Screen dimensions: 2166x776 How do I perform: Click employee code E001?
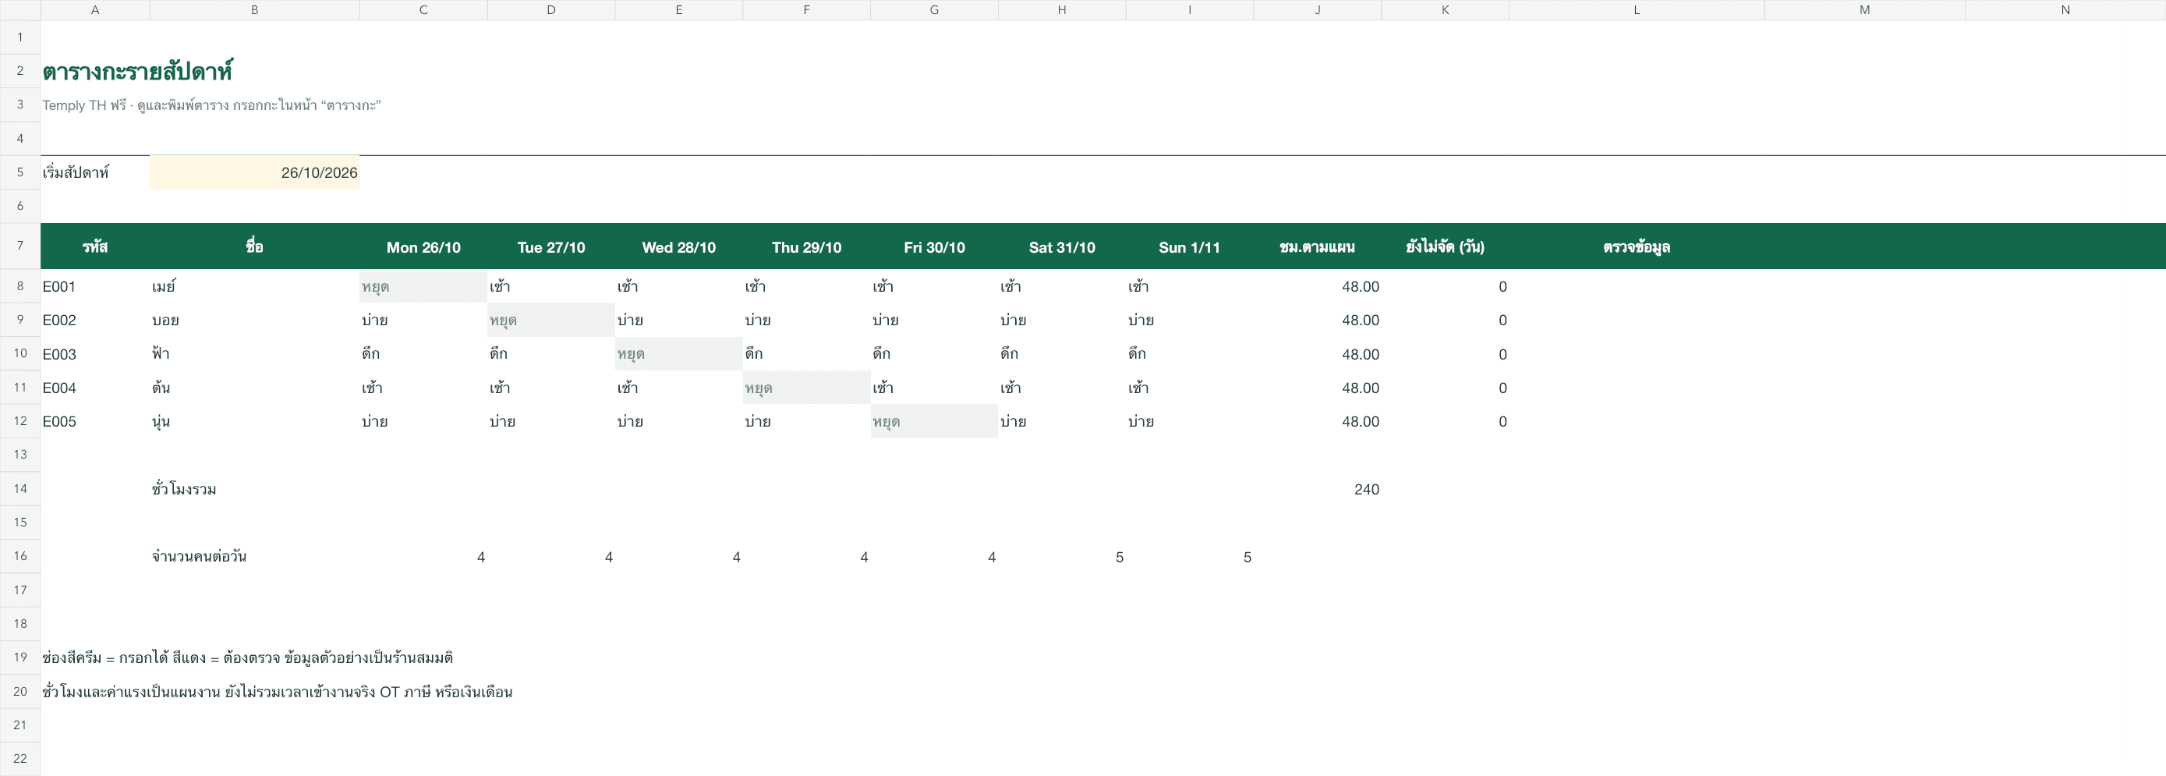[95, 287]
